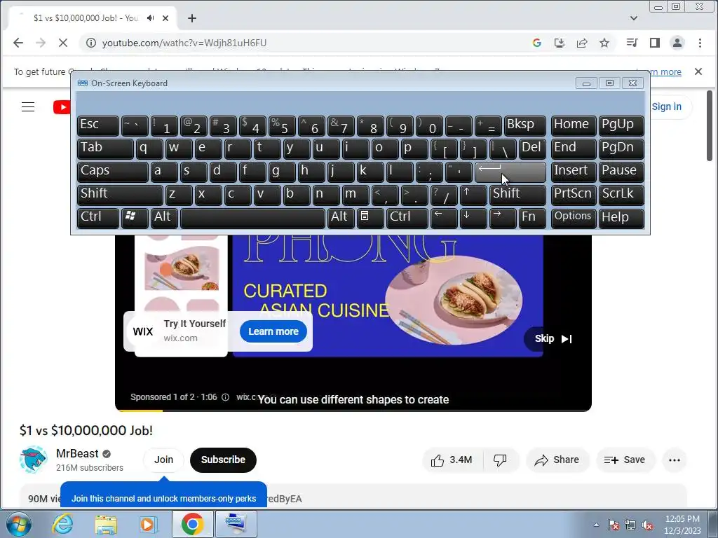
Task: Open muted volume tray icon
Action: point(647,525)
